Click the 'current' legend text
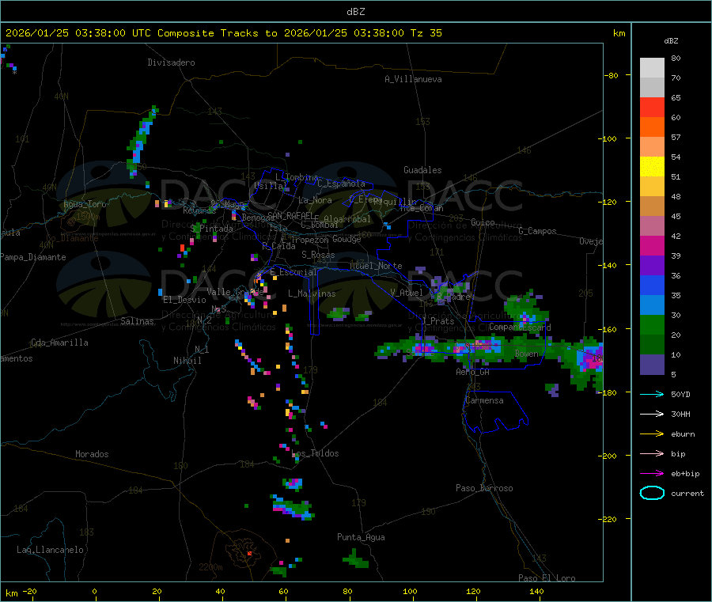Viewport: 712px width, 602px height. (x=687, y=493)
